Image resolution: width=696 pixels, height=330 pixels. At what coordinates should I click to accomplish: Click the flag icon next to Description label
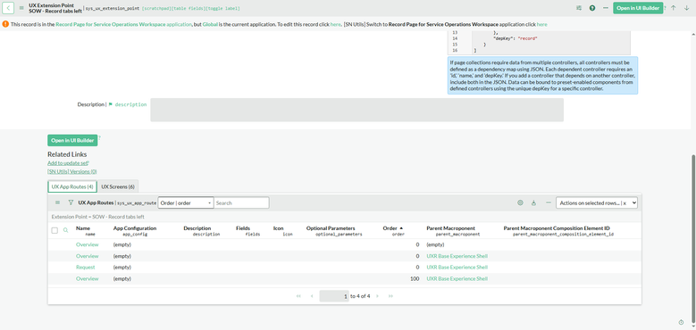click(x=111, y=104)
